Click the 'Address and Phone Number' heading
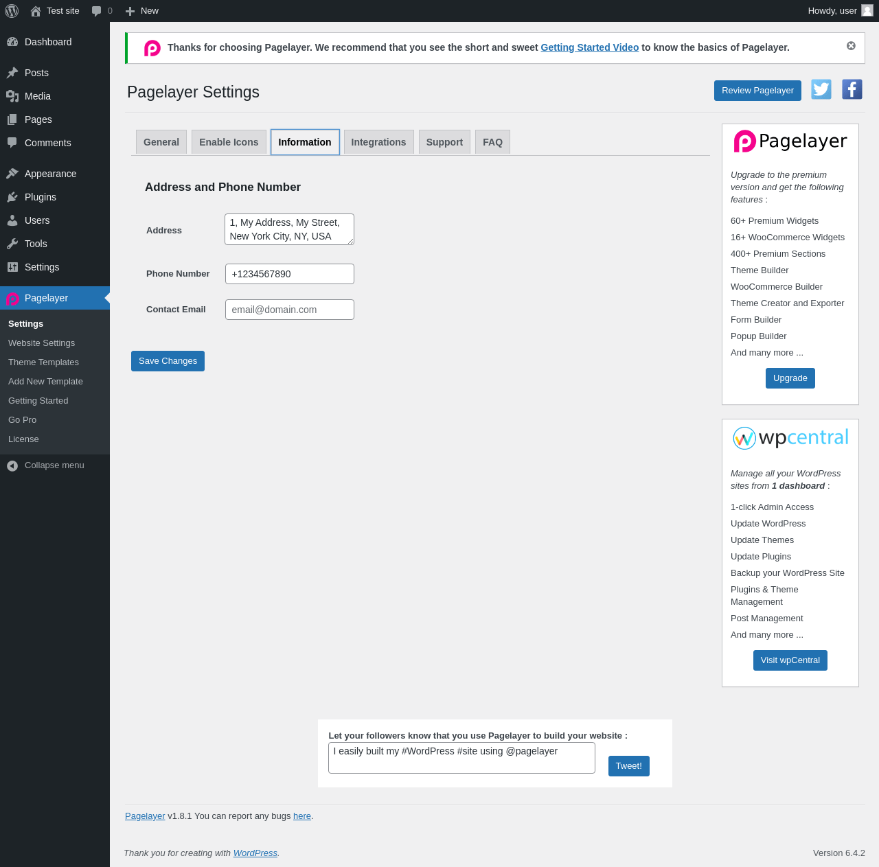Image resolution: width=879 pixels, height=867 pixels. coord(222,187)
